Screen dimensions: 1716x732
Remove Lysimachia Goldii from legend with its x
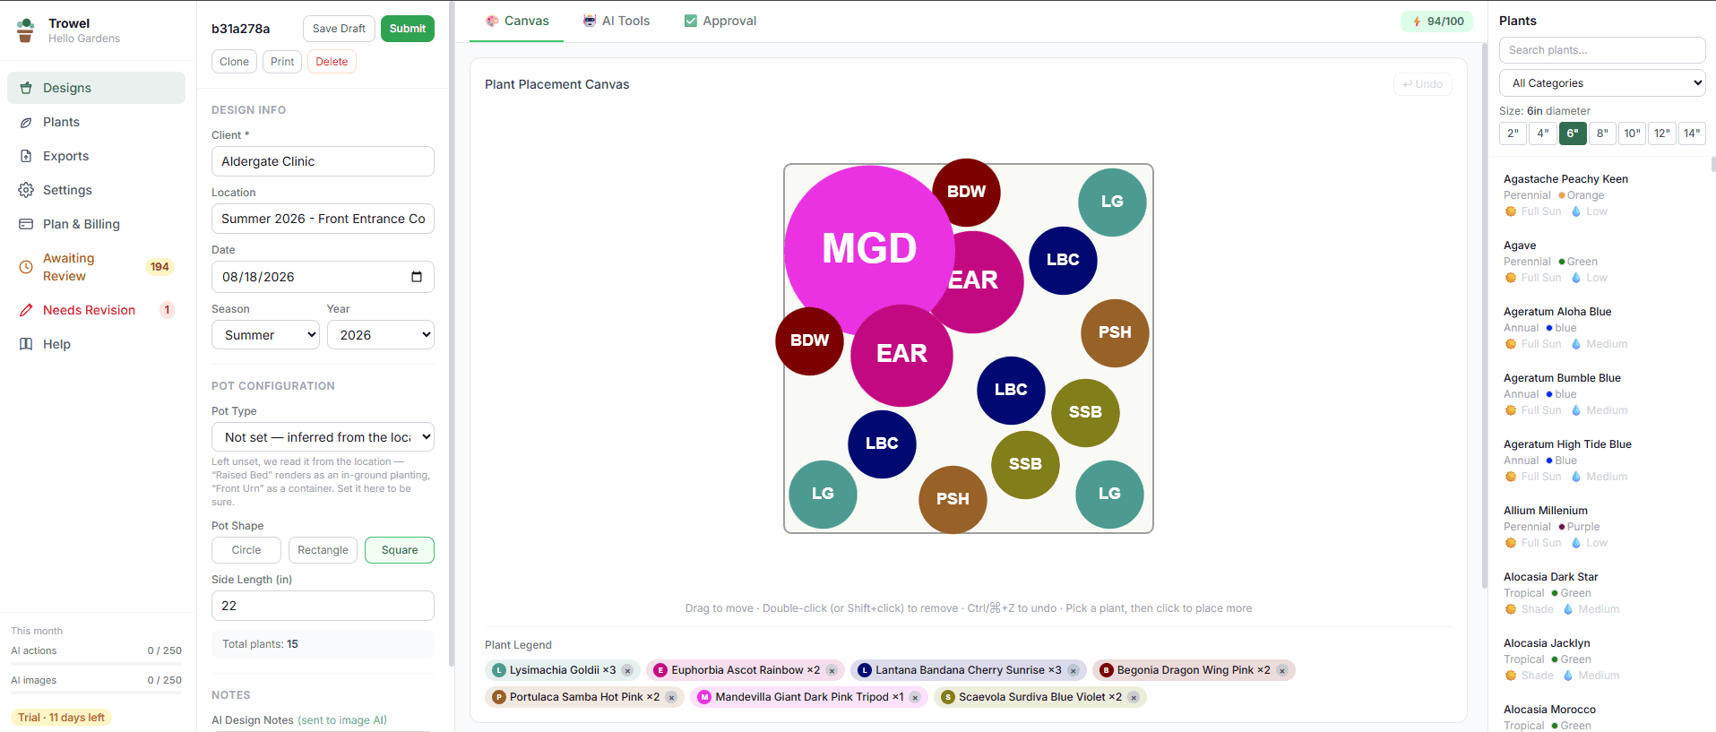627,670
